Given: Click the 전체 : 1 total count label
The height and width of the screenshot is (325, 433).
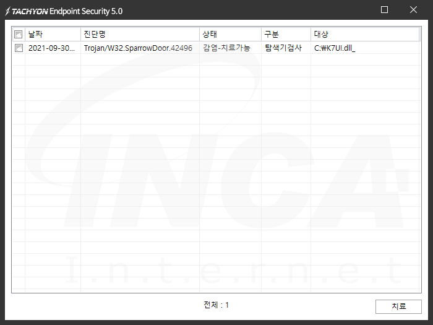Looking at the screenshot, I should [x=216, y=305].
